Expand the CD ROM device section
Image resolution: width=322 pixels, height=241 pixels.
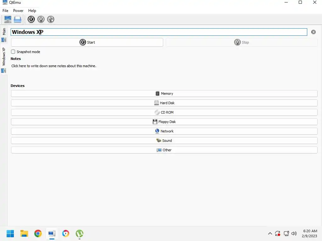tap(164, 113)
